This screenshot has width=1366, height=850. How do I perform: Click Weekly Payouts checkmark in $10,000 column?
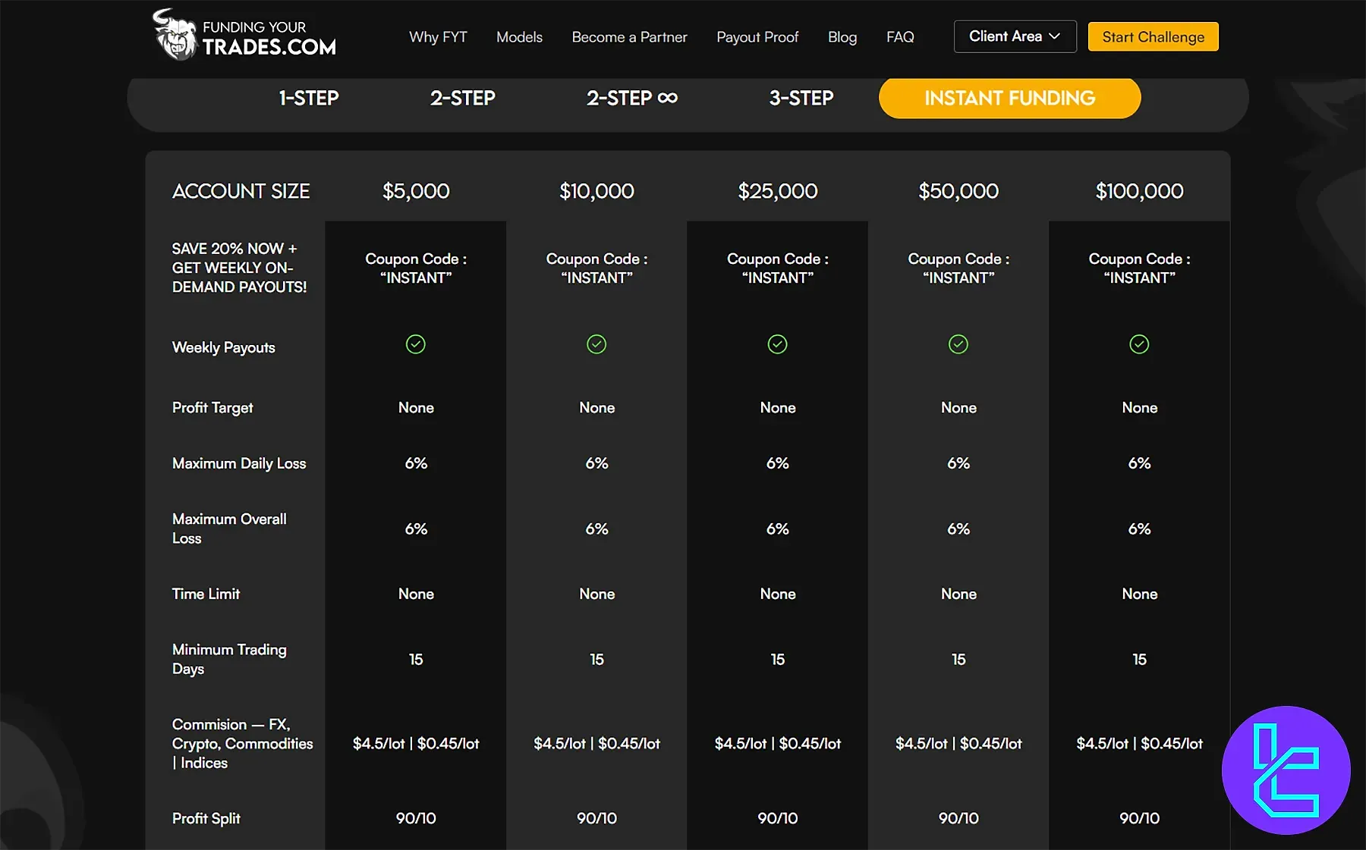[x=596, y=344]
